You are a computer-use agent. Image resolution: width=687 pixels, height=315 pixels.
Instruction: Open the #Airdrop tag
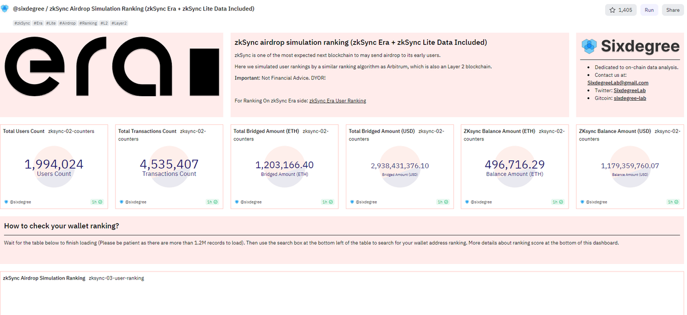[68, 23]
